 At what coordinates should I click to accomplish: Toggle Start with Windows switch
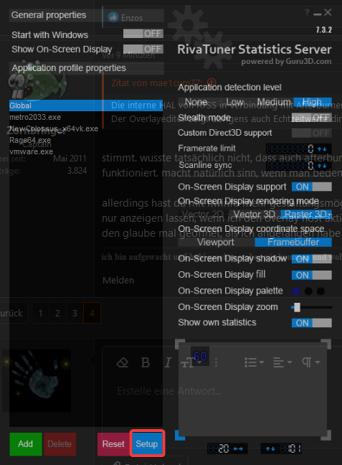143,34
